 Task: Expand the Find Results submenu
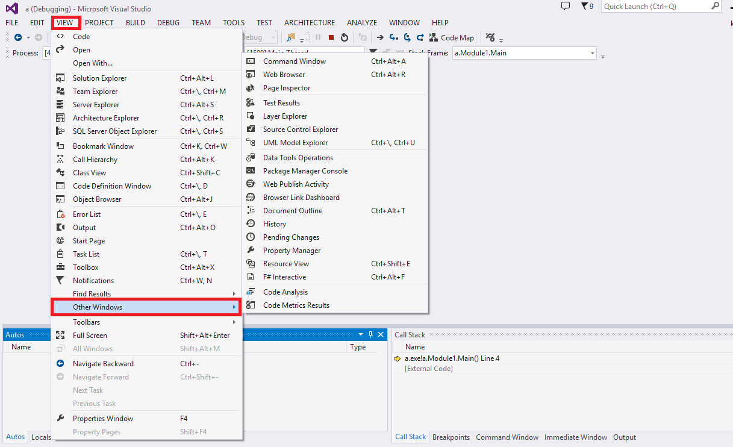(146, 294)
